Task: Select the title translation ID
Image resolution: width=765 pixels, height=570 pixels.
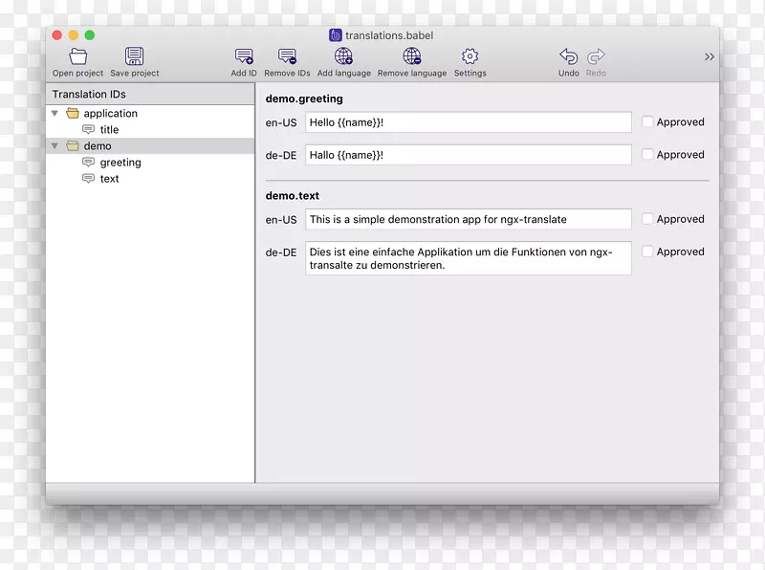Action: click(x=109, y=130)
